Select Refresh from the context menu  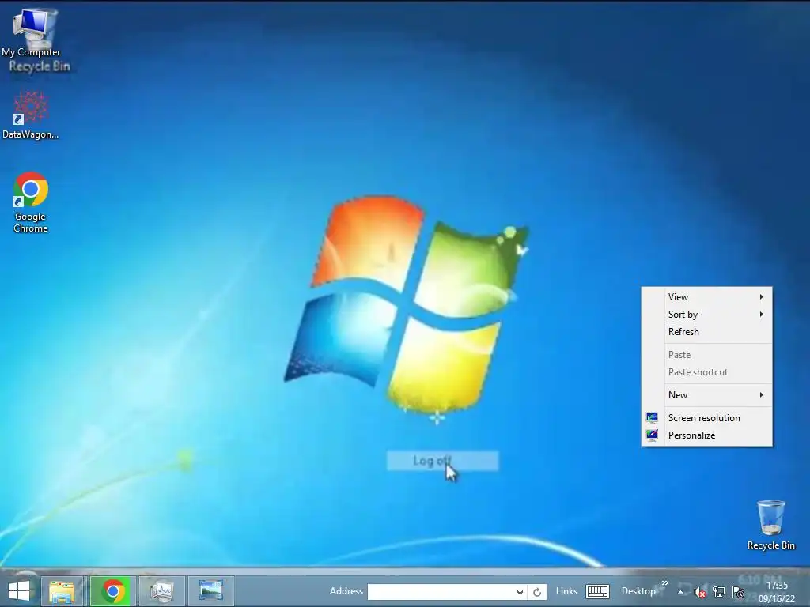click(x=707, y=332)
